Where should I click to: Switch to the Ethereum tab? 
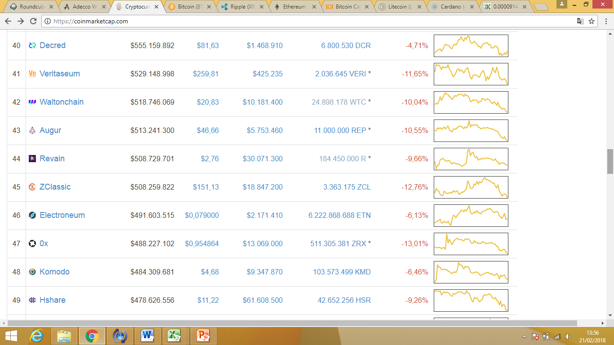(296, 7)
